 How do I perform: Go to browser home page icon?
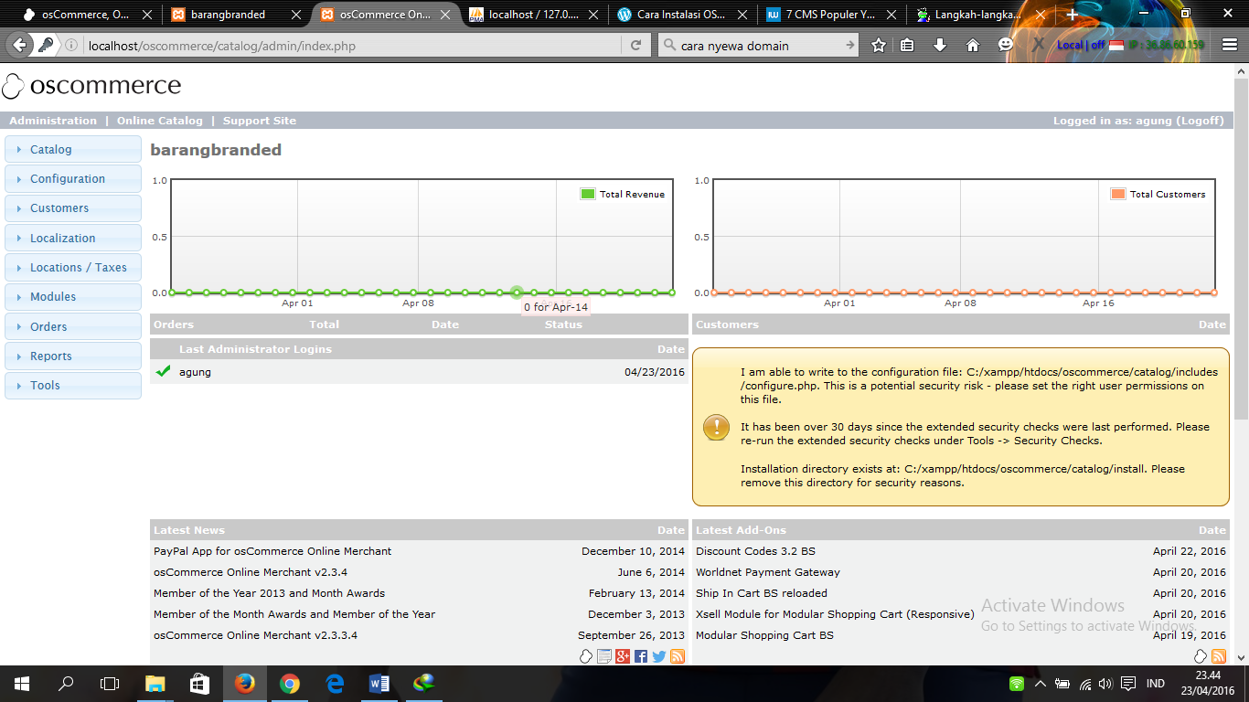pyautogui.click(x=973, y=45)
